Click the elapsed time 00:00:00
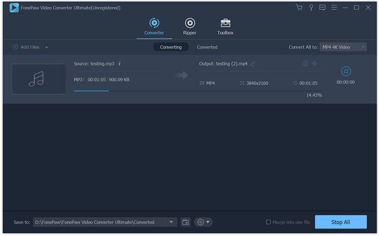Image resolution: width=379 pixels, height=236 pixels. pyautogui.click(x=346, y=82)
